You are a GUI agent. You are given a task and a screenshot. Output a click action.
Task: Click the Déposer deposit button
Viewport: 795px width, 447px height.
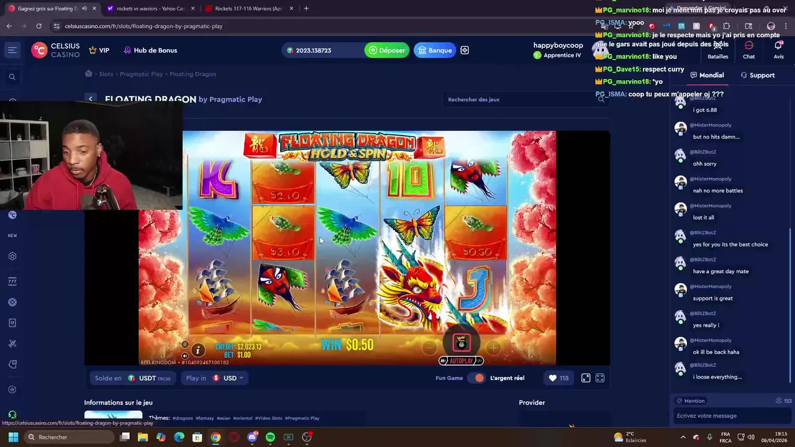click(387, 50)
